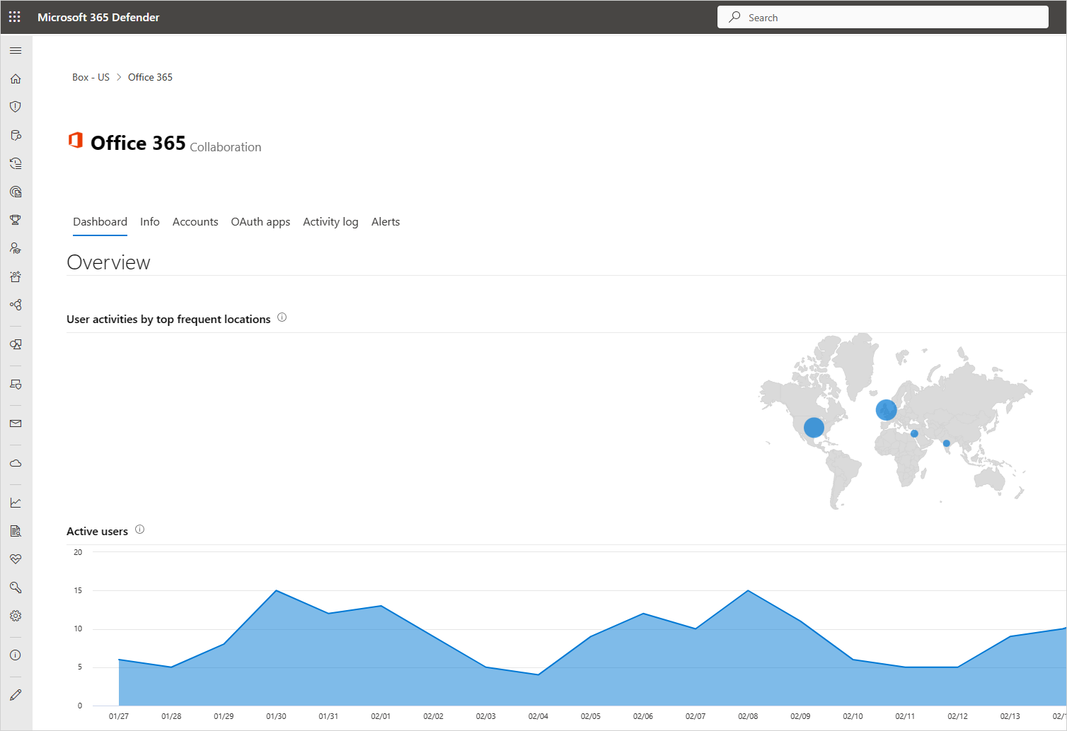Show the Active users info tooltip
The width and height of the screenshot is (1067, 731).
(139, 529)
